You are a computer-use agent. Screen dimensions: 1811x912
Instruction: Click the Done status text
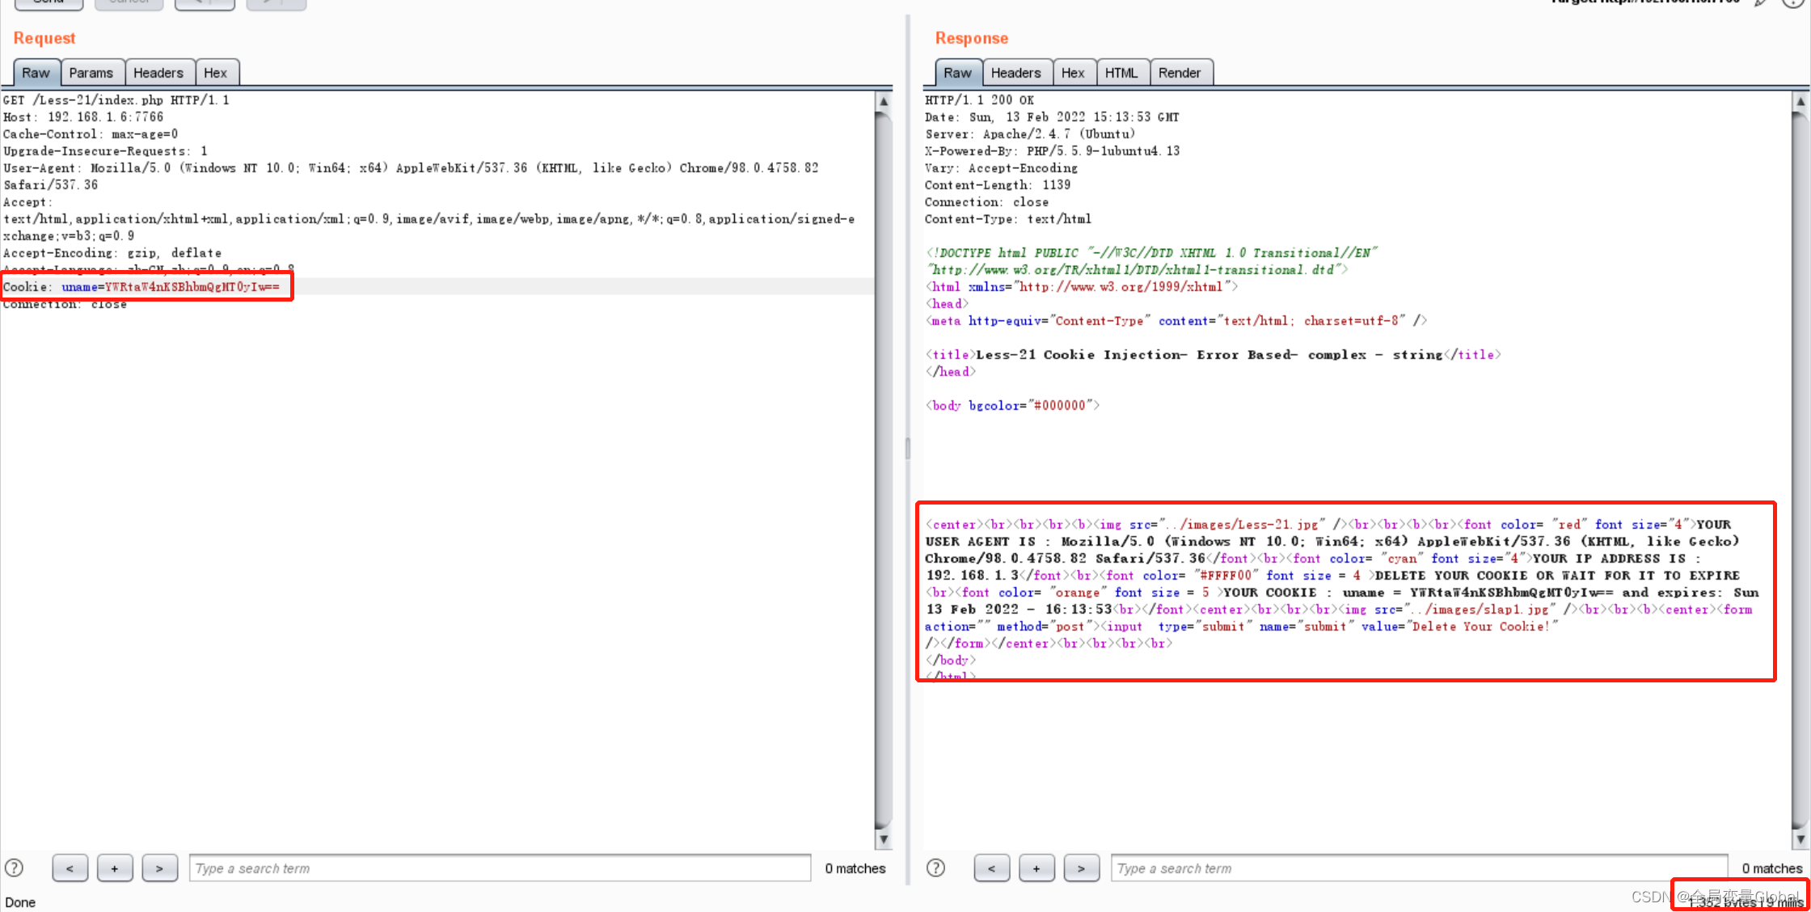[20, 902]
